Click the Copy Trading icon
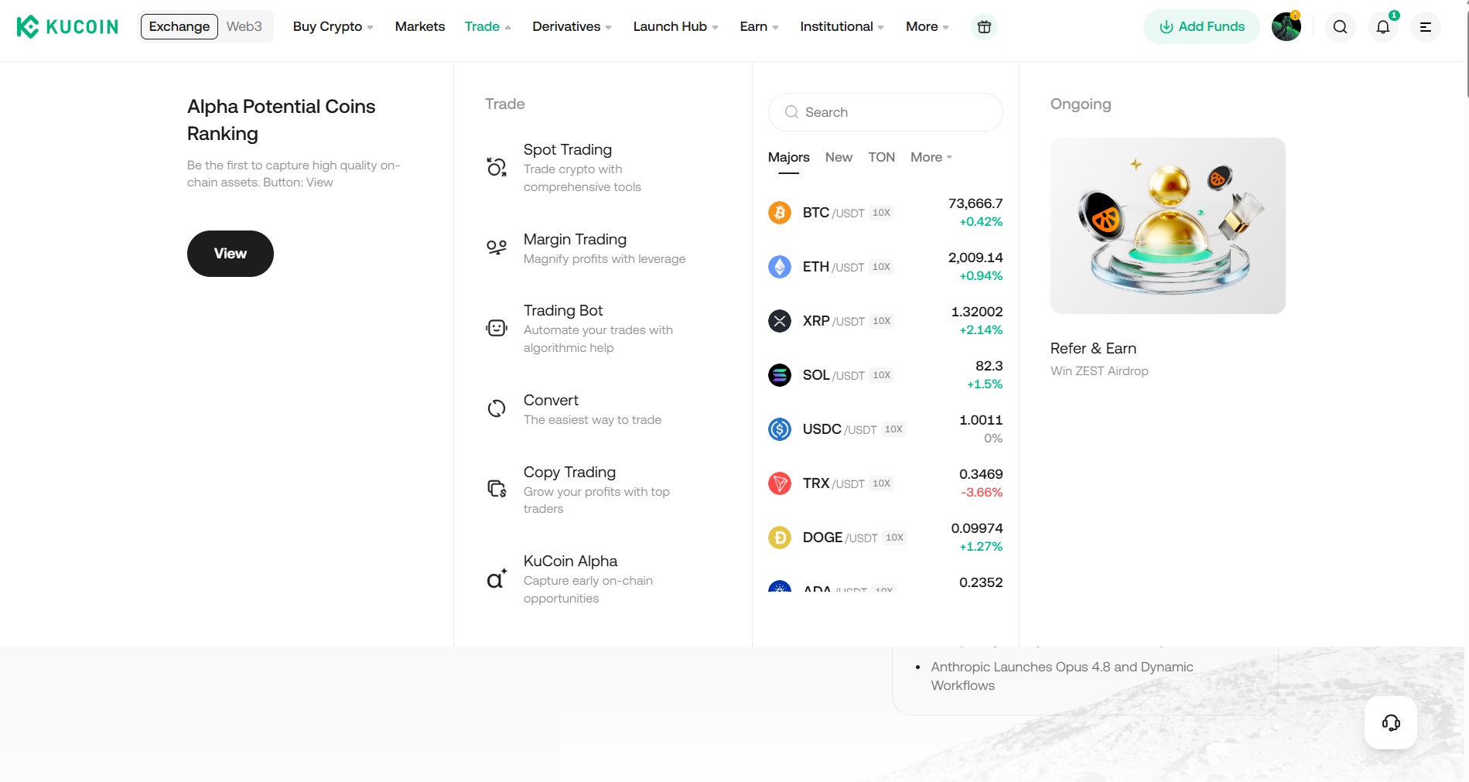Image resolution: width=1469 pixels, height=782 pixels. coord(497,489)
